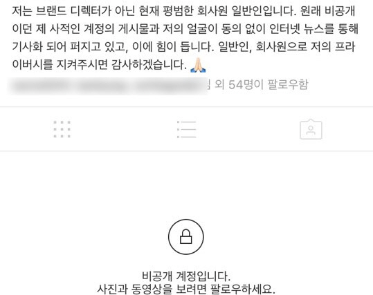This screenshot has width=373, height=295.
Task: Click '사진과 동영상을 보려면 팔로우하세요.' text
Action: click(x=186, y=289)
